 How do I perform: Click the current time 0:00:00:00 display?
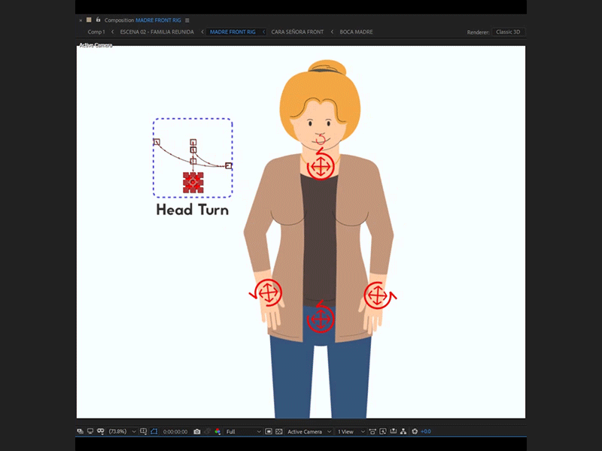[x=175, y=431]
